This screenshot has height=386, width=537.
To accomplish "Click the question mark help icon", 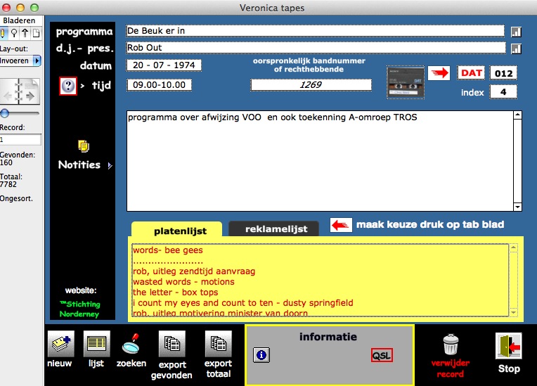I will click(67, 86).
